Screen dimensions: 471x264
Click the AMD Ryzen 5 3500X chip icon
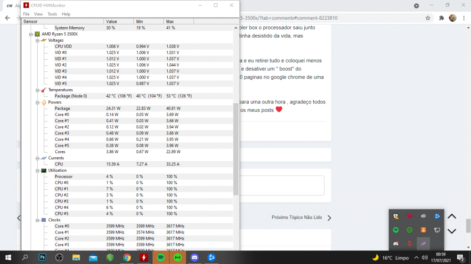pyautogui.click(x=37, y=34)
